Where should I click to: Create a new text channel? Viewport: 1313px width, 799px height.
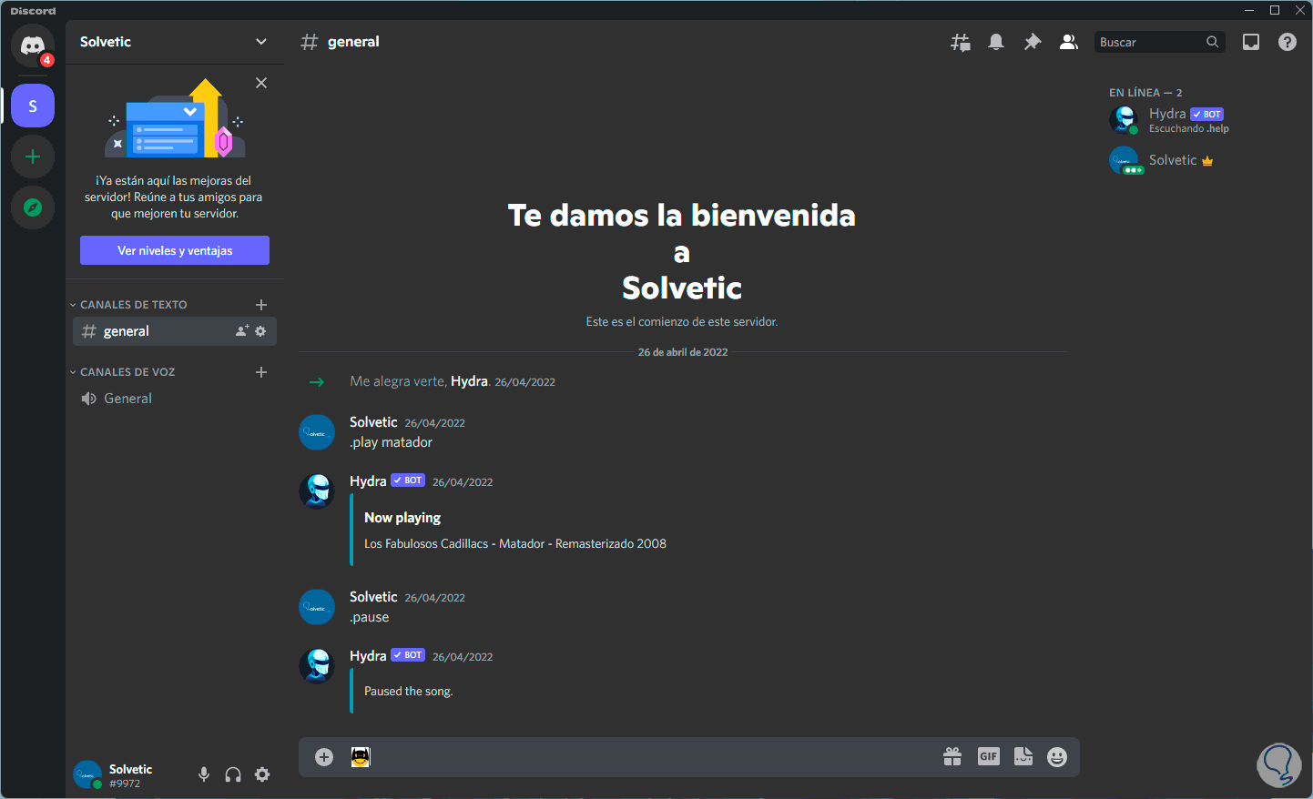click(x=261, y=305)
